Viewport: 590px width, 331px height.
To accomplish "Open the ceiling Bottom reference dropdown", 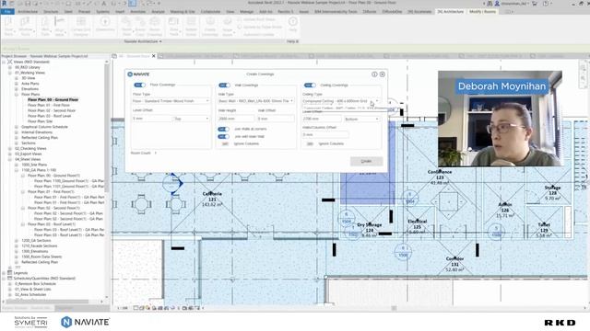I will 361,119.
